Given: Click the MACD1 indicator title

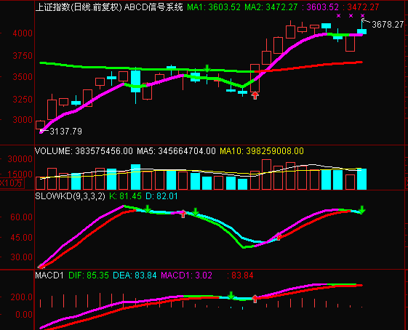Looking at the screenshot, I should [x=49, y=275].
